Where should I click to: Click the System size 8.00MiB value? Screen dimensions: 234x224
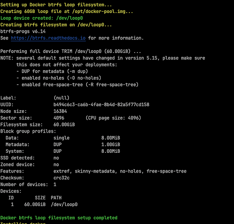tap(111, 151)
